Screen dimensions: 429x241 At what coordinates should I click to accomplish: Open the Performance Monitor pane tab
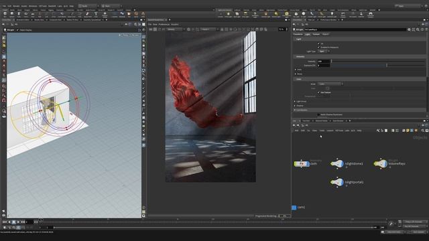(328, 19)
